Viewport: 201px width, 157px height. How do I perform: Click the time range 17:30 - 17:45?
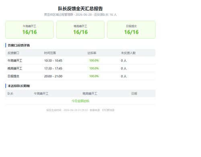[x=53, y=69]
